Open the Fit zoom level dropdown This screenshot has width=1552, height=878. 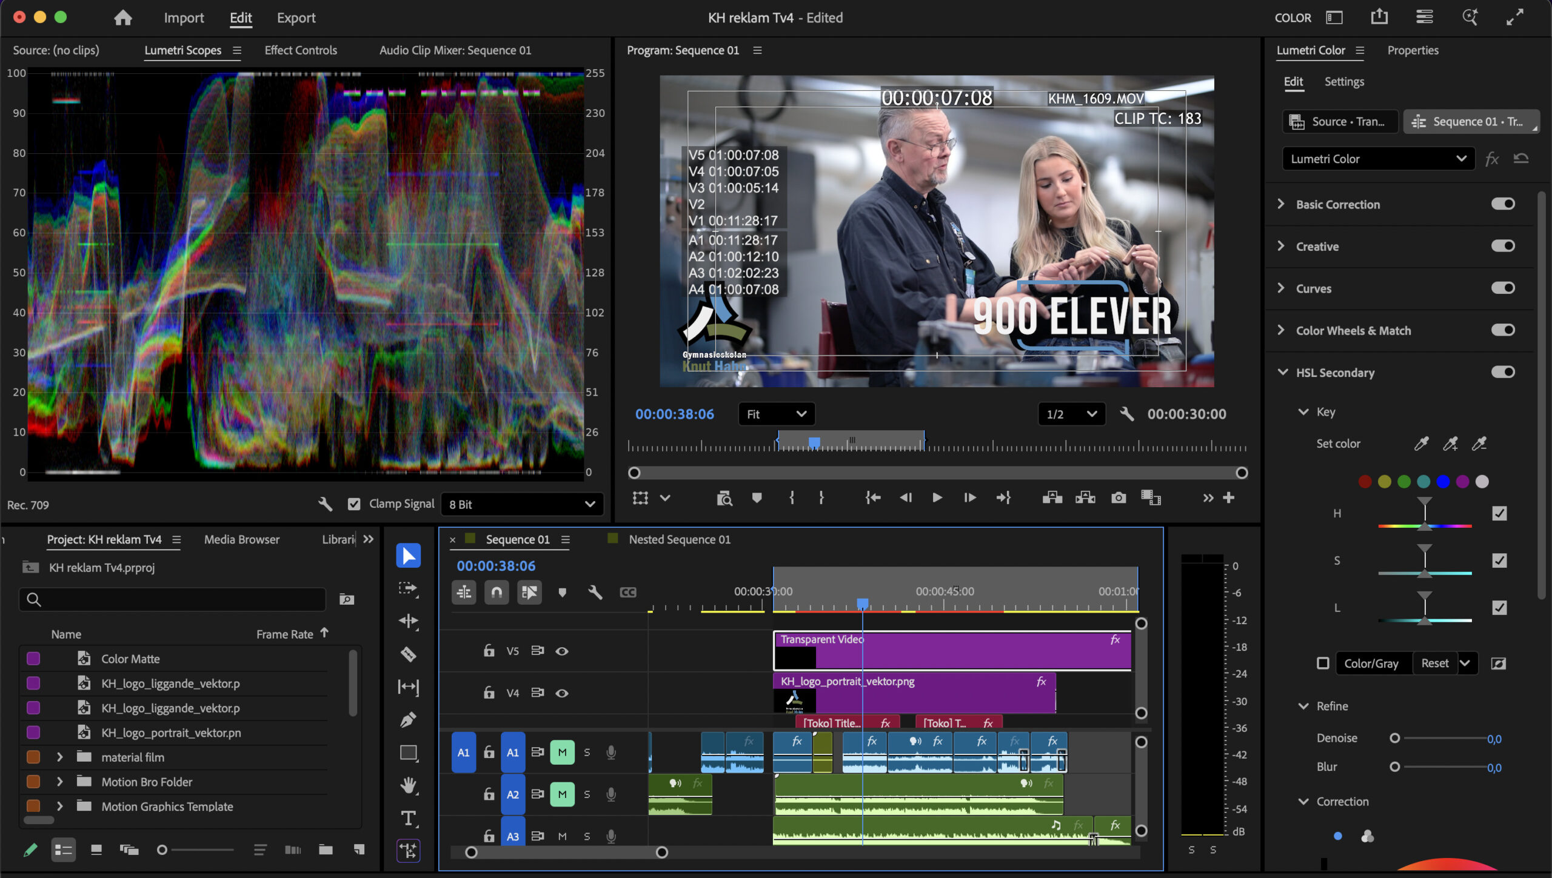[776, 414]
